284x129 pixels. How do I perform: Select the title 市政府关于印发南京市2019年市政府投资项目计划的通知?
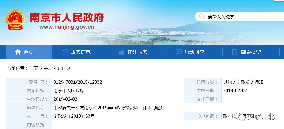click(x=109, y=108)
